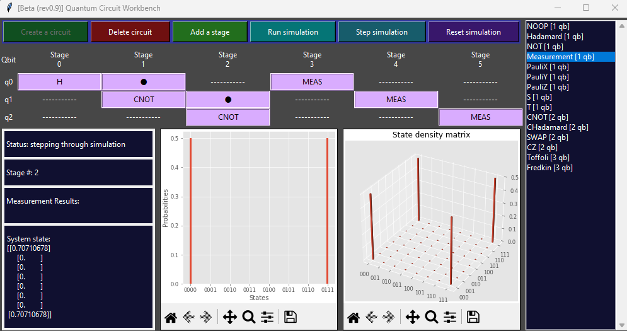This screenshot has height=331, width=627.
Task: Activate the pan tool under the probabilities plot
Action: [x=230, y=317]
